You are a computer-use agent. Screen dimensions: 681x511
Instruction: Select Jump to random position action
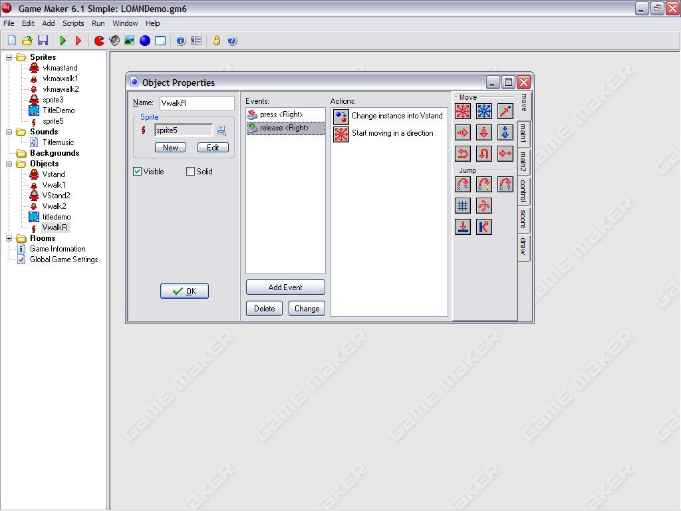(x=505, y=184)
